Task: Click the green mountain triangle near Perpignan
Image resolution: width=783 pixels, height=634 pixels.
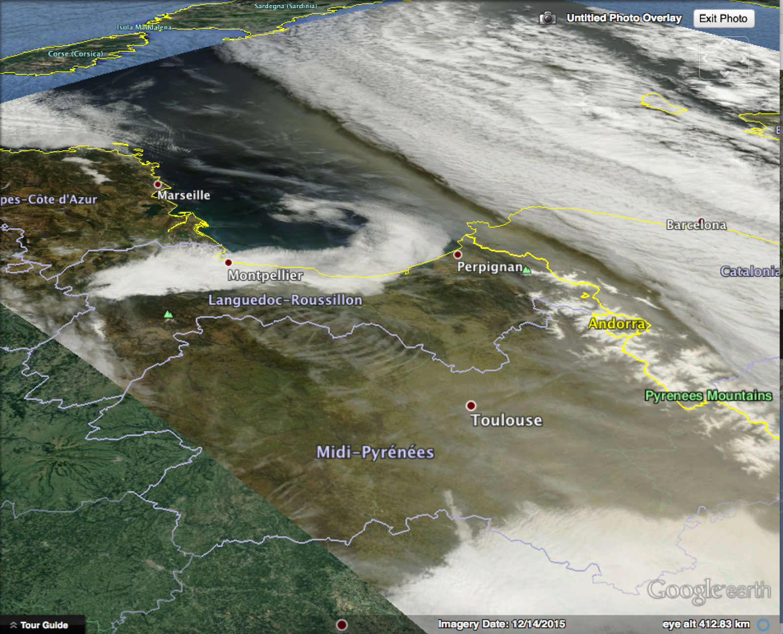Action: (x=527, y=269)
